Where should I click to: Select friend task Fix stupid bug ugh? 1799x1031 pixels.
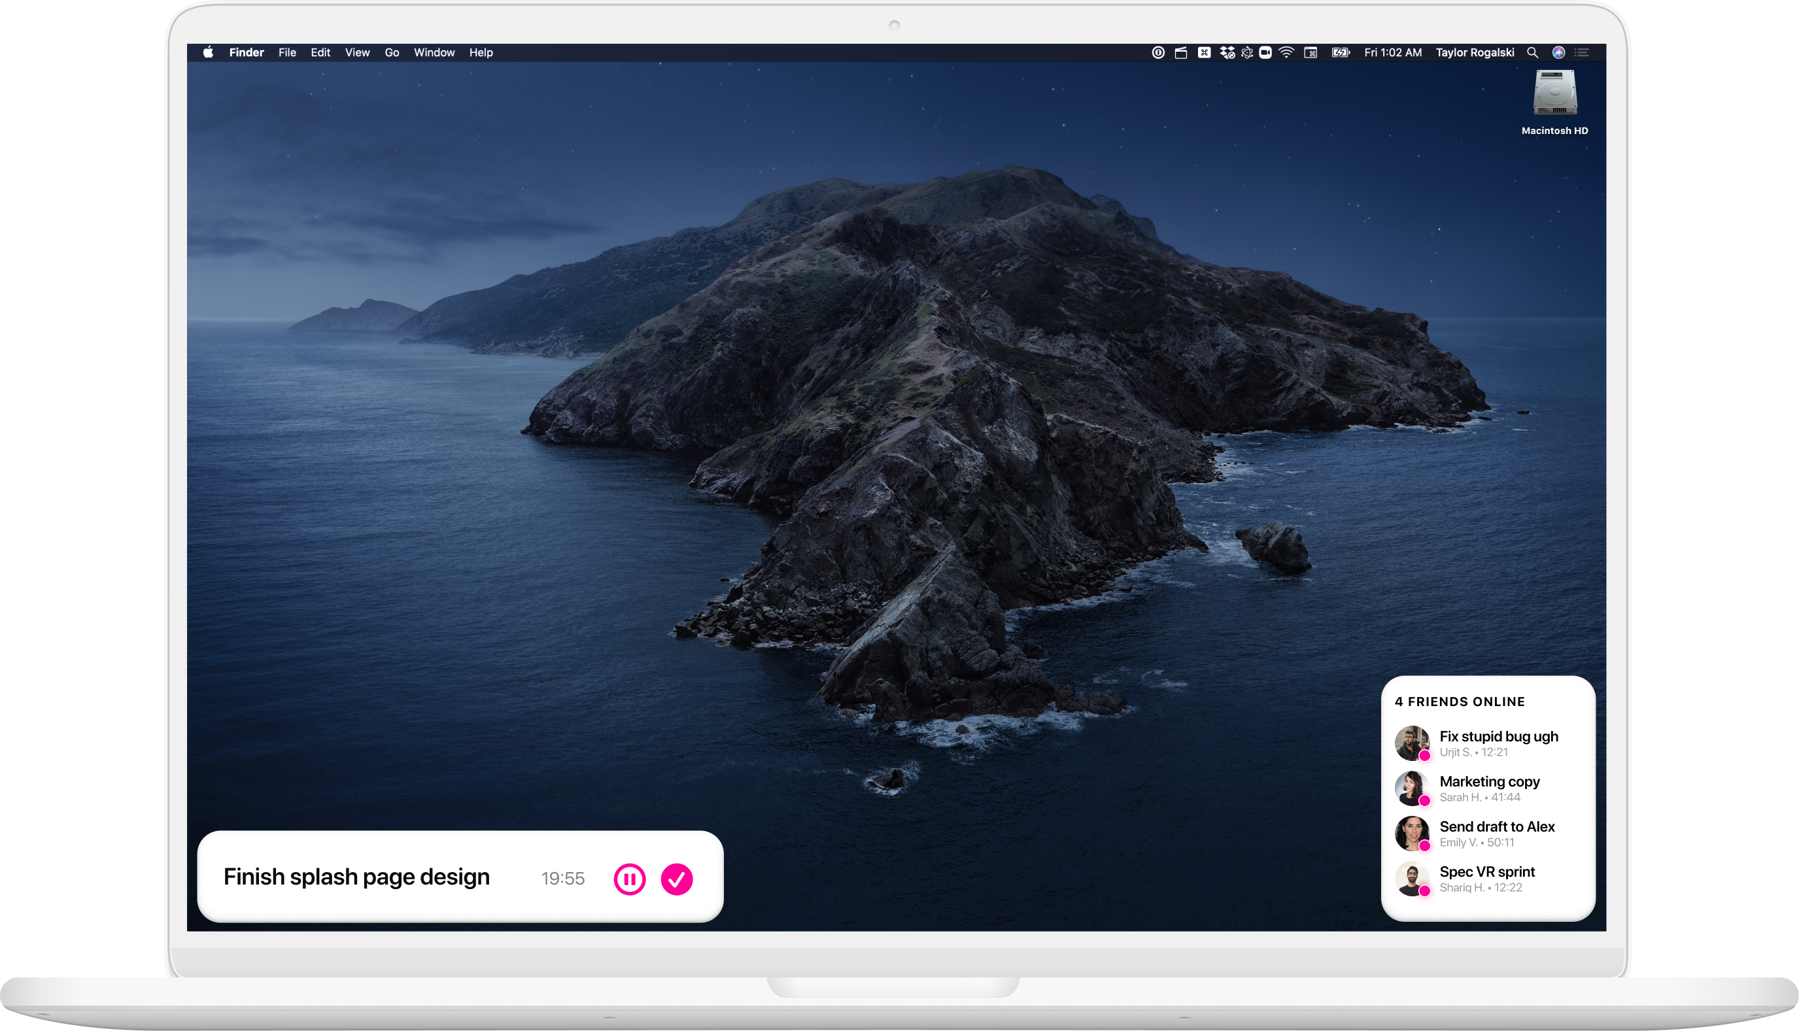[x=1498, y=736]
